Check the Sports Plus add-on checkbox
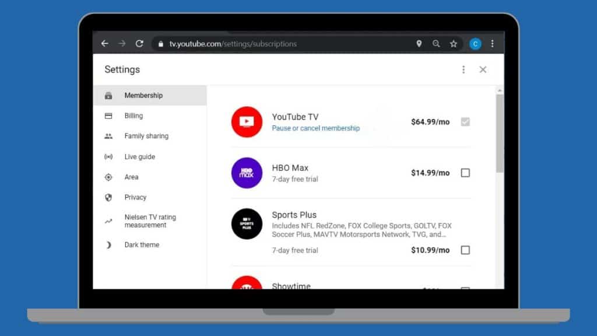The height and width of the screenshot is (336, 597). tap(465, 250)
